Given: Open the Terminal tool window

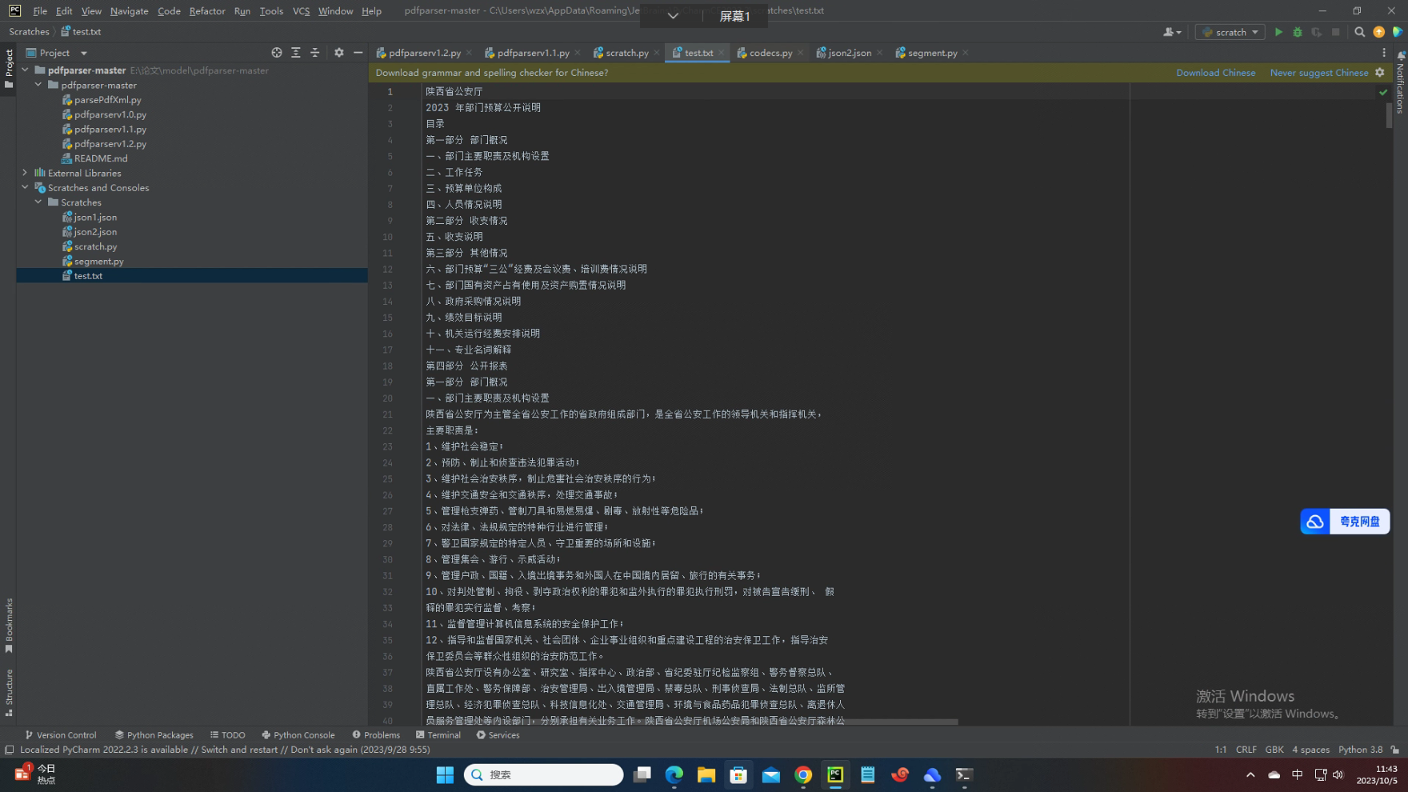Looking at the screenshot, I should tap(438, 735).
